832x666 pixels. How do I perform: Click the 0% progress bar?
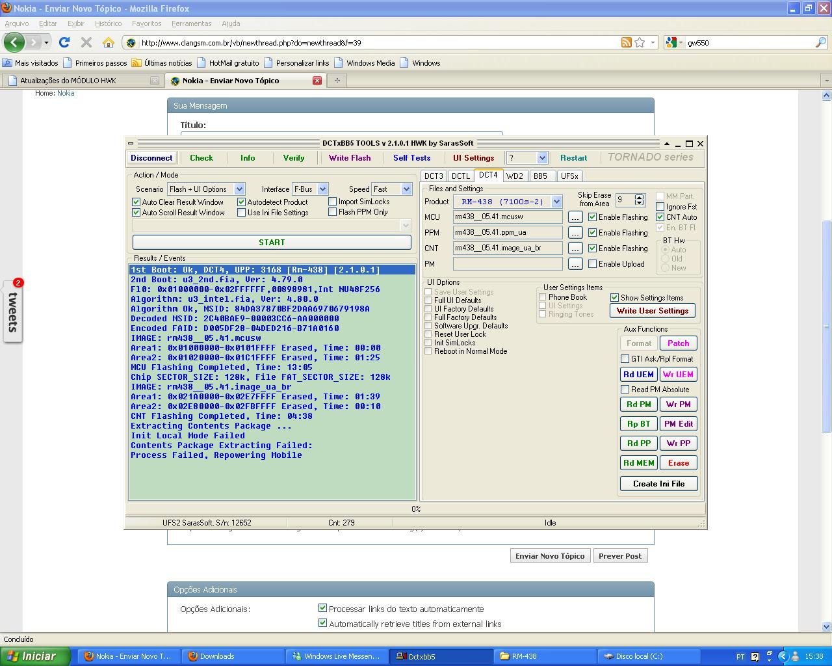click(415, 509)
